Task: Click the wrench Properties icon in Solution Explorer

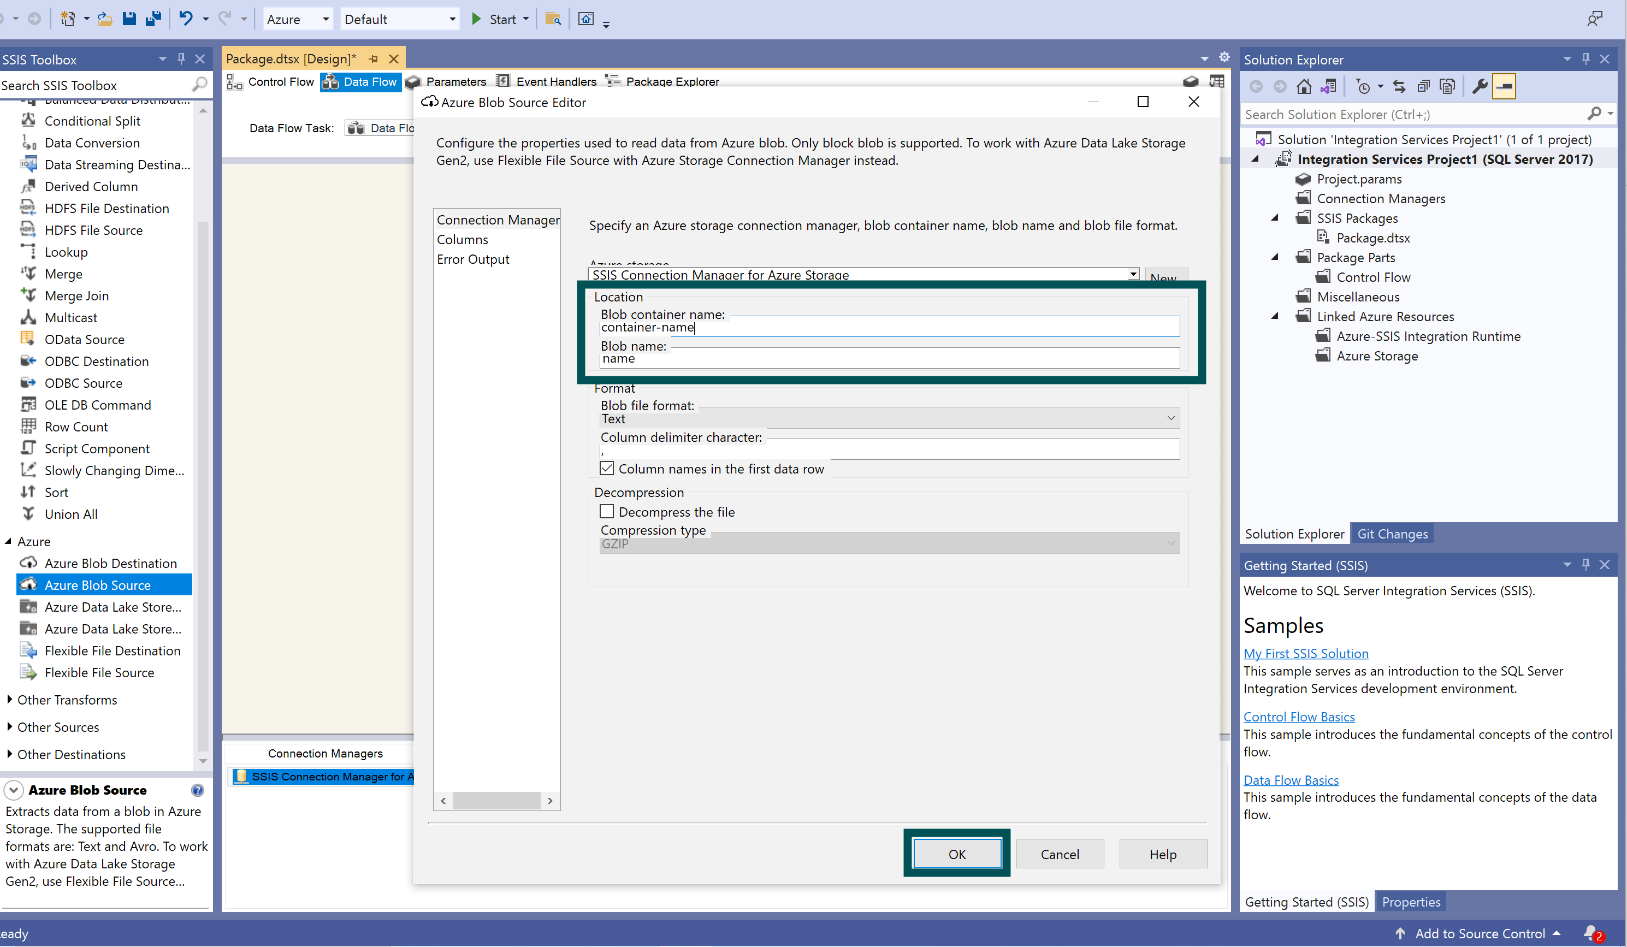Action: [x=1479, y=86]
